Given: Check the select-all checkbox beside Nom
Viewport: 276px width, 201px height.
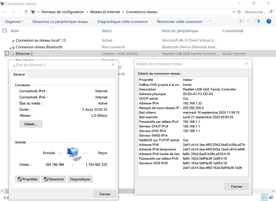Looking at the screenshot, I should (5, 31).
